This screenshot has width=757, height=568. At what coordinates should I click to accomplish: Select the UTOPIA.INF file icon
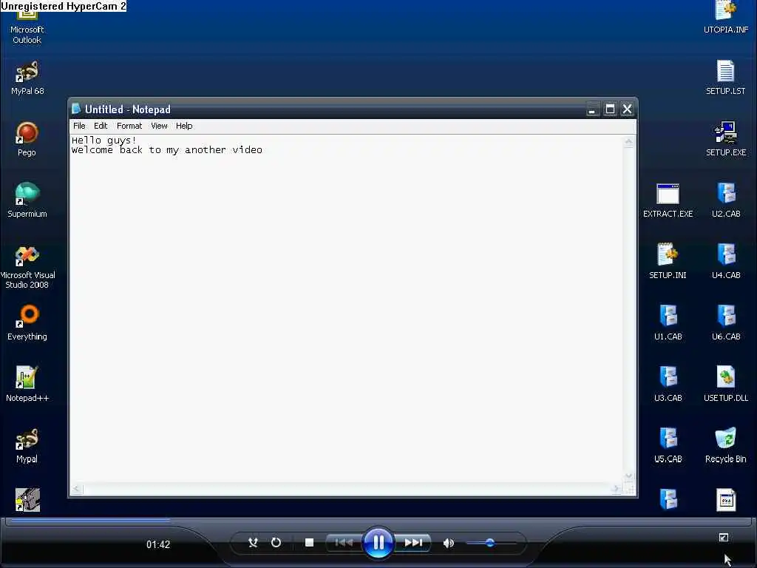coord(726,18)
